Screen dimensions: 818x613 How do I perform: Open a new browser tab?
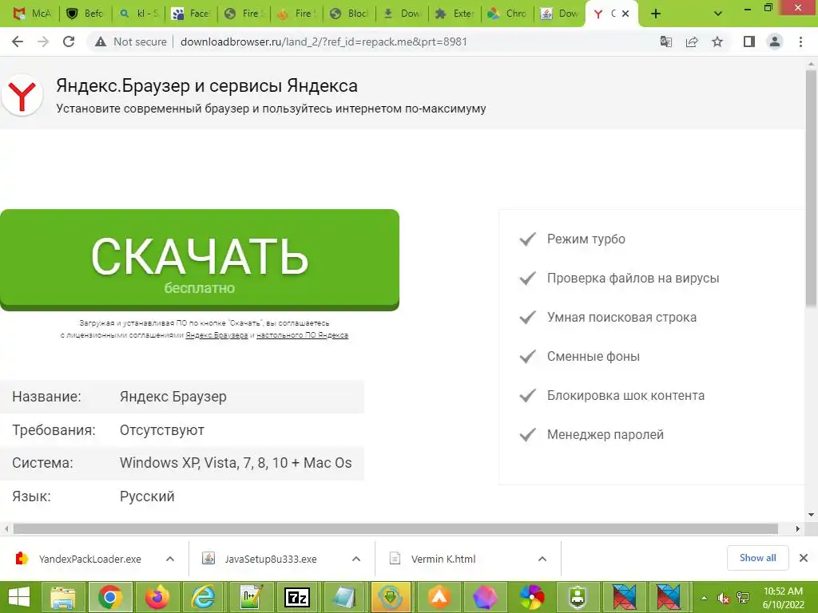[656, 14]
